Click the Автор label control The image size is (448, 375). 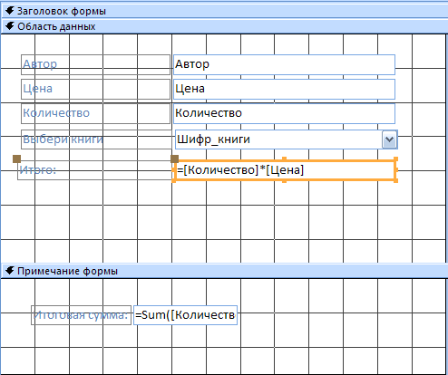(x=95, y=64)
